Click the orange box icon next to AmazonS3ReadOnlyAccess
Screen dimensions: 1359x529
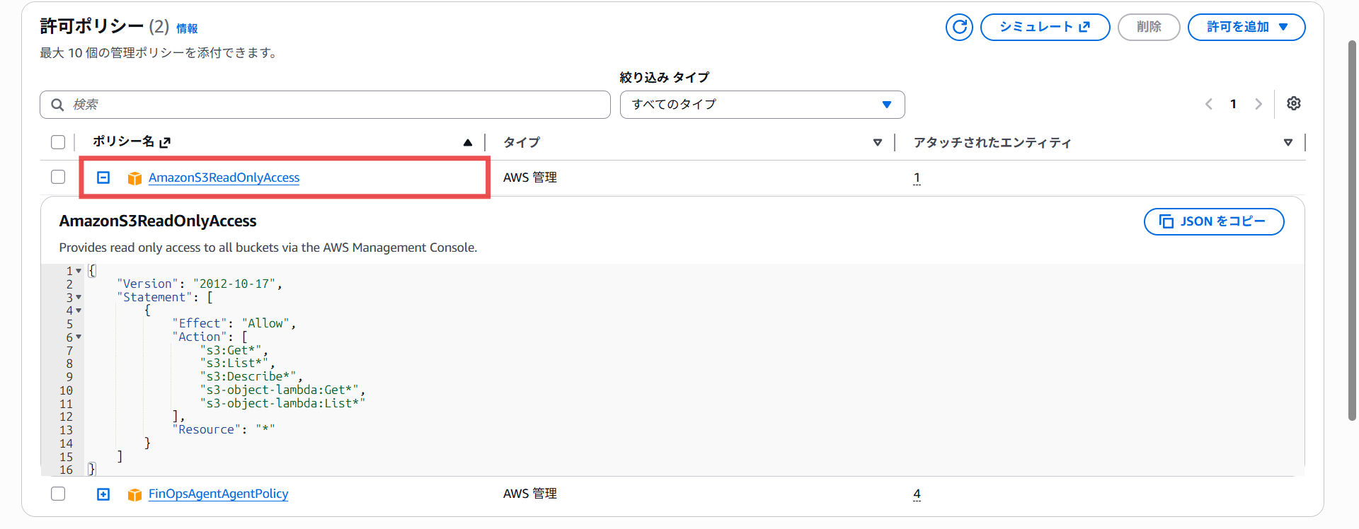click(134, 178)
